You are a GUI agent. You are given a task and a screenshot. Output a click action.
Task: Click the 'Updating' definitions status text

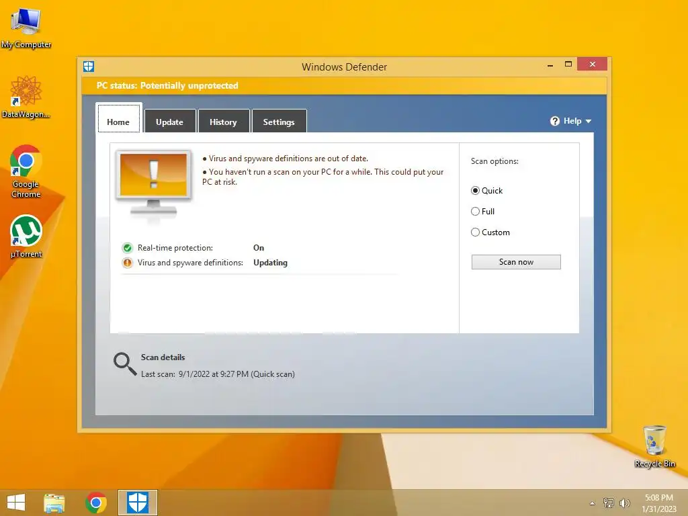tap(270, 263)
